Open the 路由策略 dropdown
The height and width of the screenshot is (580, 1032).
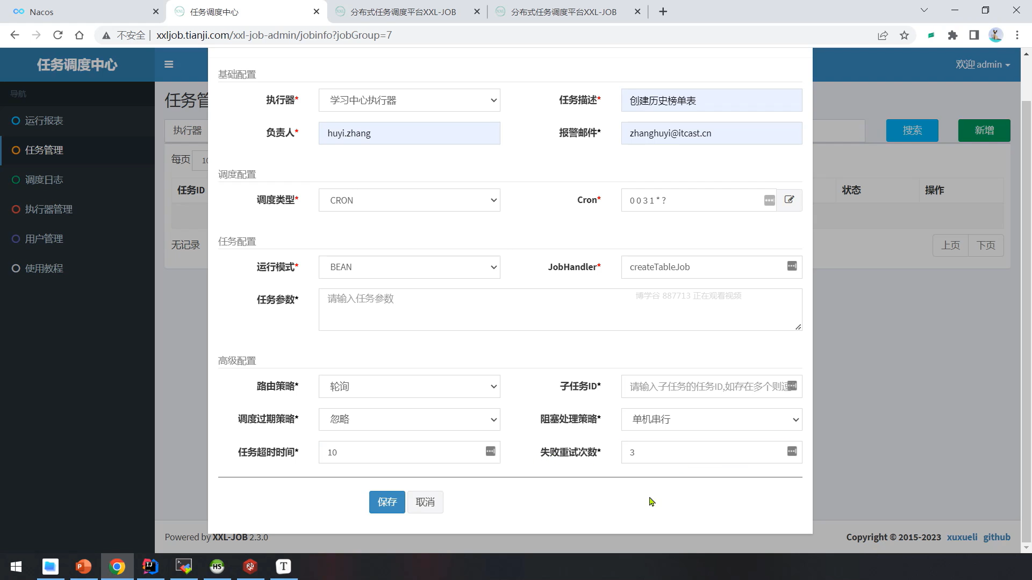[x=409, y=387]
